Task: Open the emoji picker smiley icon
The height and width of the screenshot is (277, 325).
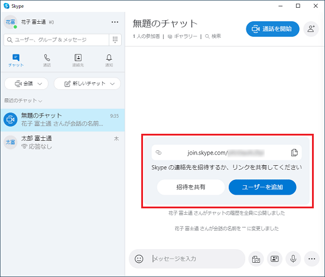Action: pyautogui.click(x=139, y=259)
